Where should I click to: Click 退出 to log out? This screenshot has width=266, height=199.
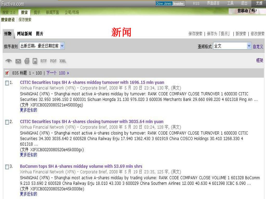pyautogui.click(x=244, y=3)
